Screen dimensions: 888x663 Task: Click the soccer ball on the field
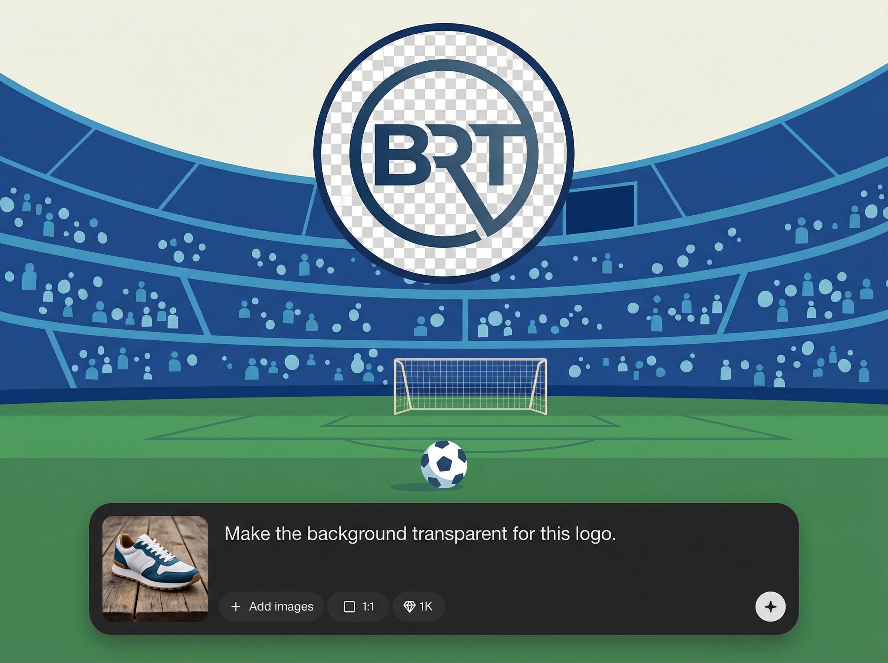444,464
